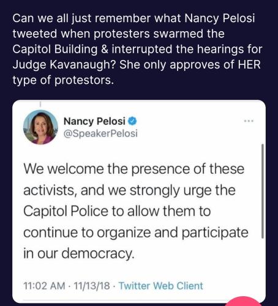
Task: Click the quoted tweet body text
Action: coord(136,211)
